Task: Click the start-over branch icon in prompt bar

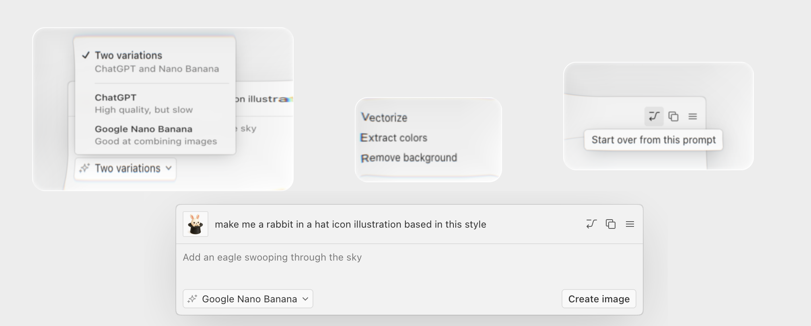Action: coord(591,224)
